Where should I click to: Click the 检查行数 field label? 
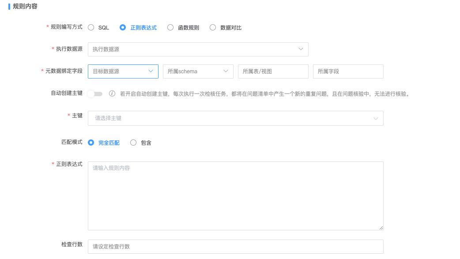[72, 244]
